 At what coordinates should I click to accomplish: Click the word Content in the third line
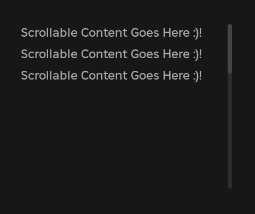tap(104, 76)
